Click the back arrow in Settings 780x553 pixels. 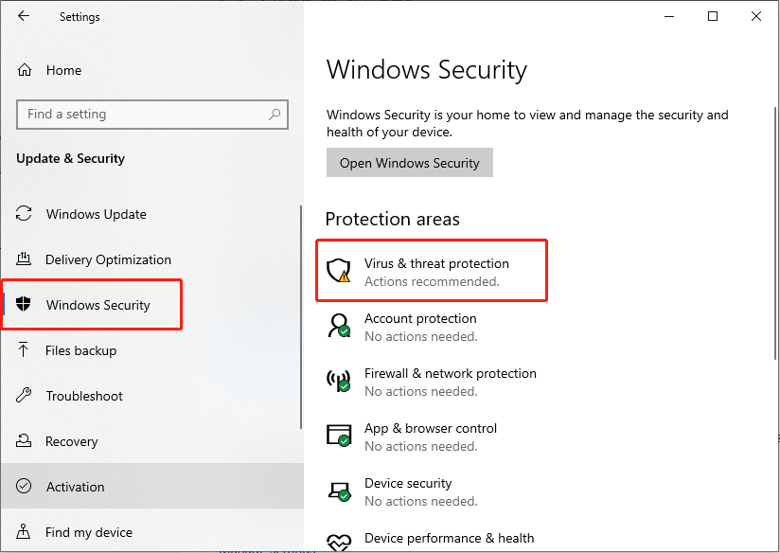point(24,16)
